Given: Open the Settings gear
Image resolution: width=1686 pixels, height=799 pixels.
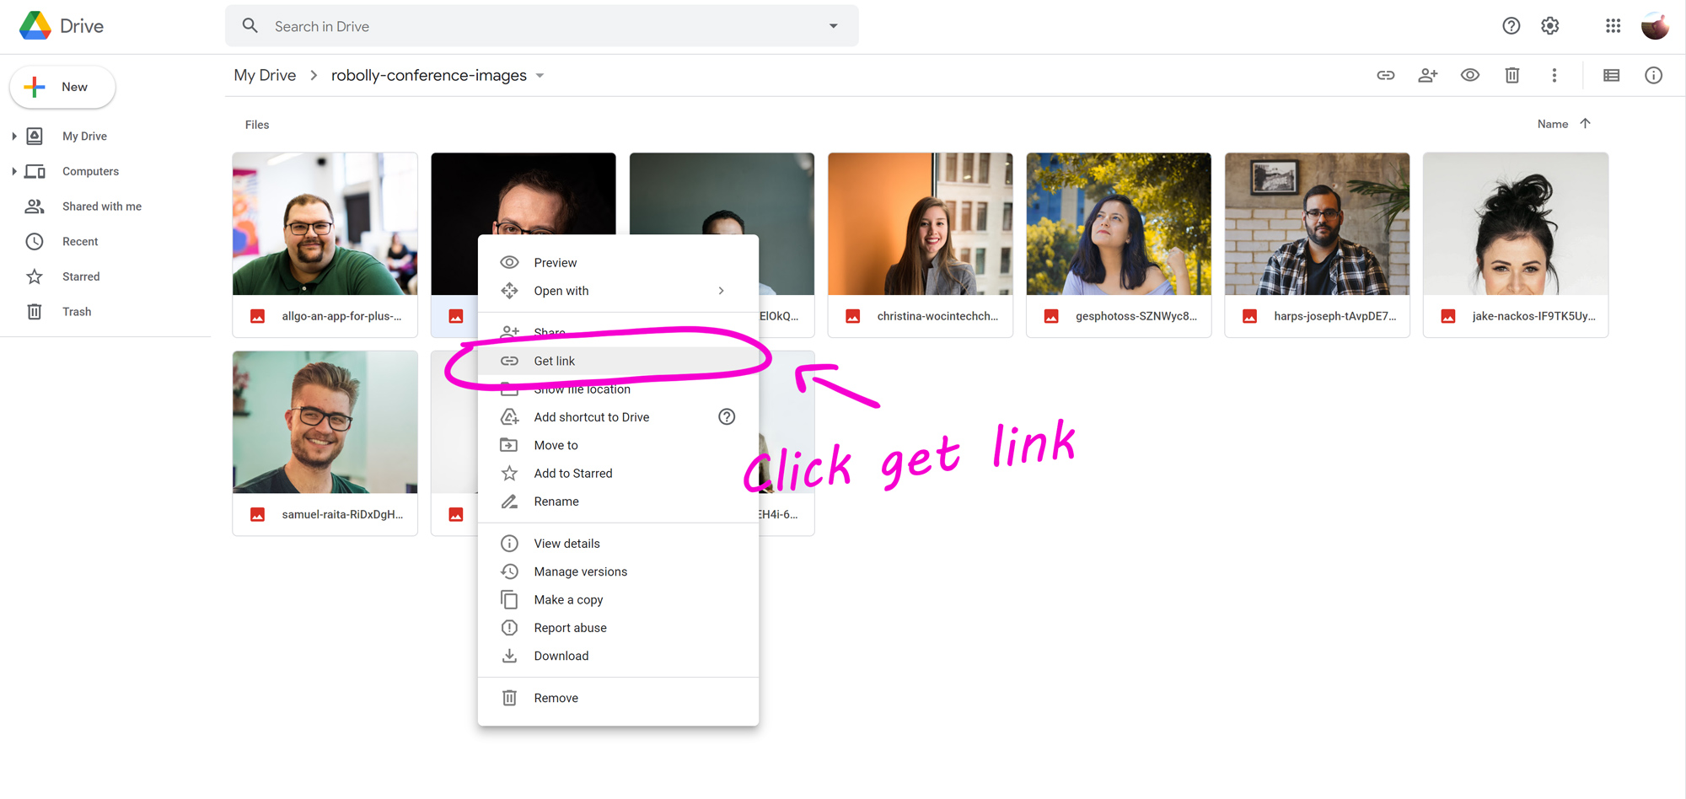Looking at the screenshot, I should click(1549, 26).
